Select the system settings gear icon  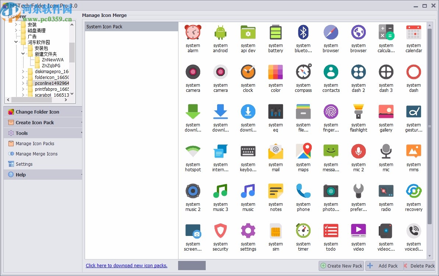(x=248, y=230)
